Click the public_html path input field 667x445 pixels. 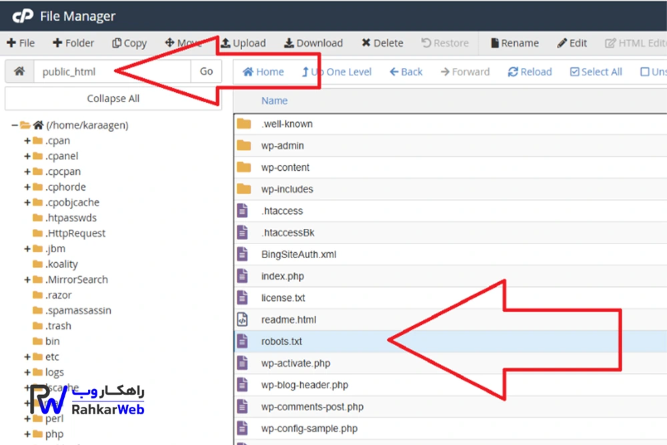(x=112, y=71)
